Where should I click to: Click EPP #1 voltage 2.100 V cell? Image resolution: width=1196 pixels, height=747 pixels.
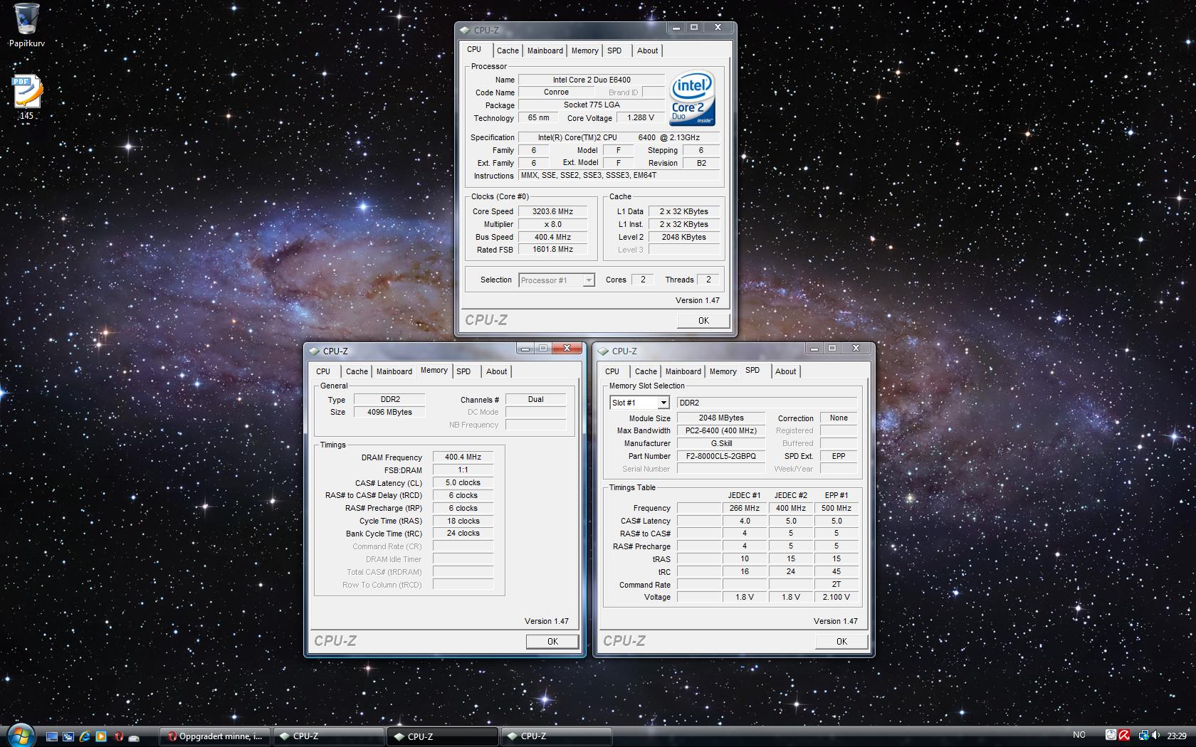point(836,597)
